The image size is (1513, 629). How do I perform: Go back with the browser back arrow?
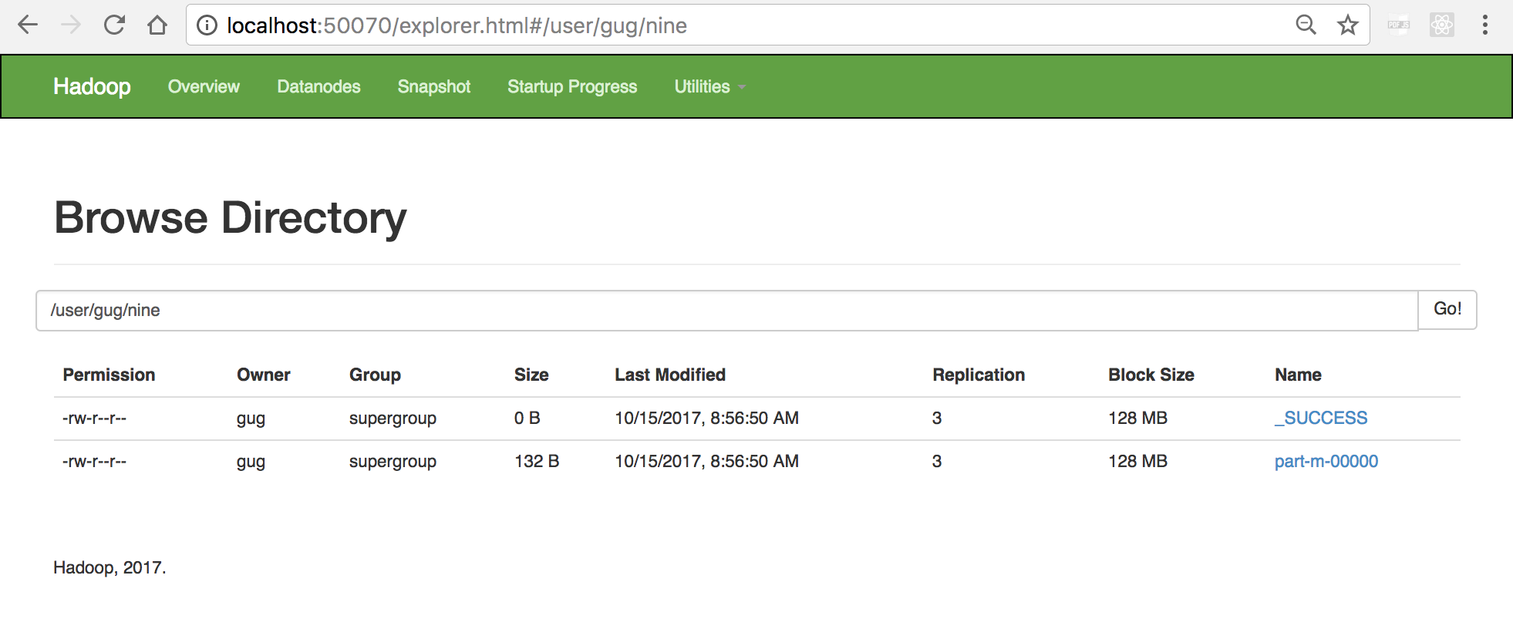[x=28, y=25]
